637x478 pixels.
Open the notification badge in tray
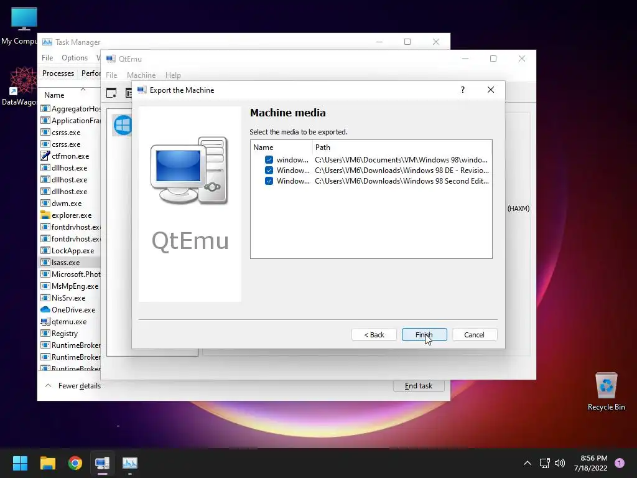pyautogui.click(x=620, y=462)
